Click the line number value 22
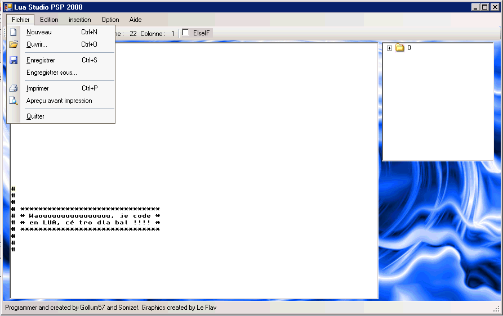This screenshot has width=503, height=316. (x=133, y=34)
